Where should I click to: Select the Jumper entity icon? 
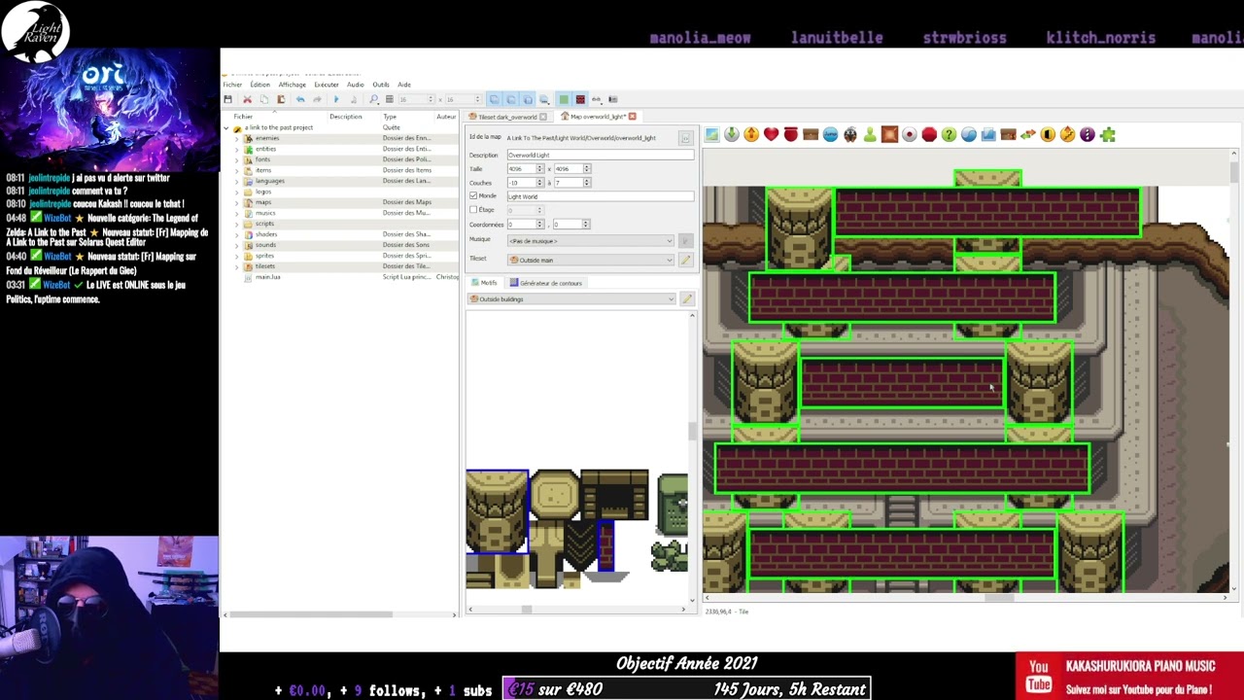[x=830, y=134]
